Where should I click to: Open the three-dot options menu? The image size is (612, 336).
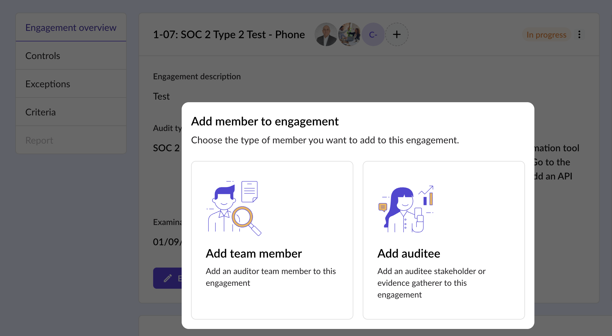[x=579, y=35]
